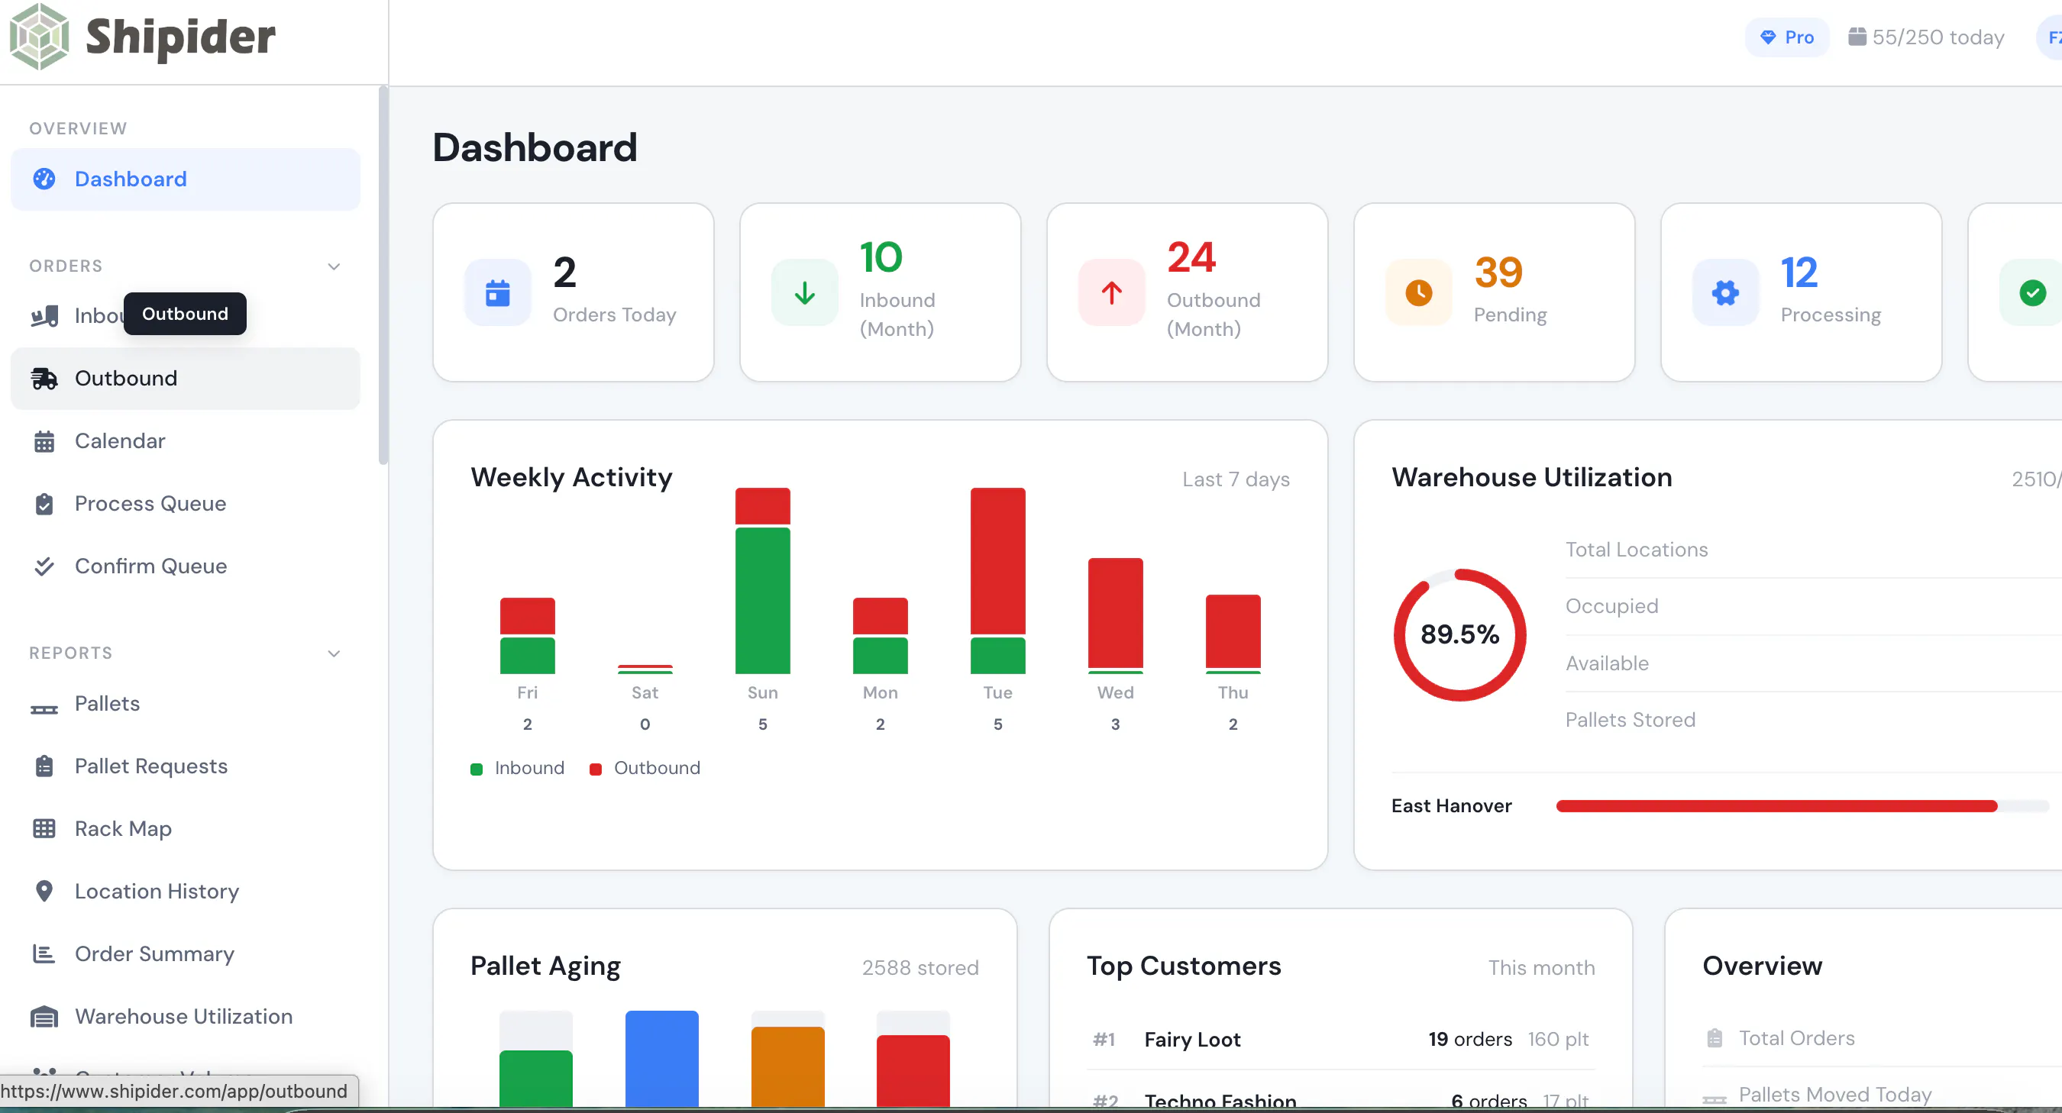Click the green checkmark stat icon
The height and width of the screenshot is (1113, 2062).
2031,293
